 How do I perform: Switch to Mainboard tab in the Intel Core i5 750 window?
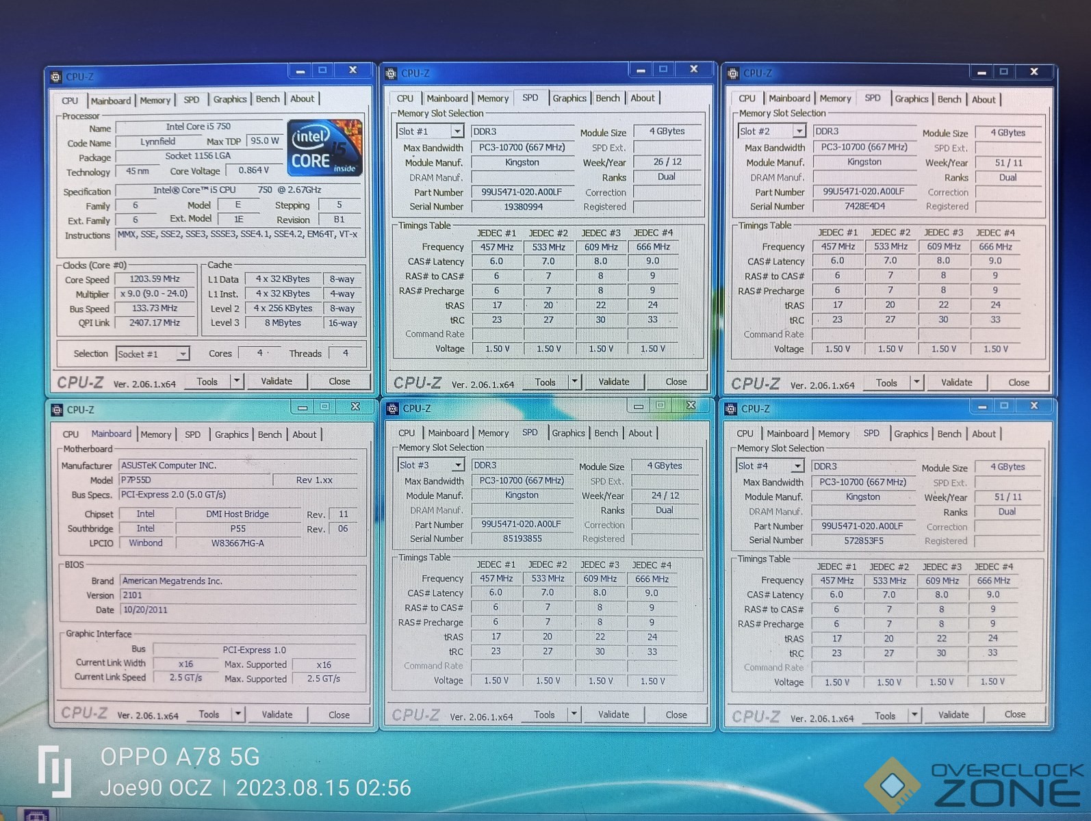[111, 101]
